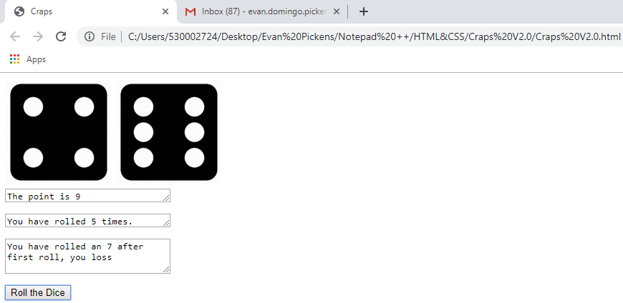The width and height of the screenshot is (623, 303).
Task: Click the globe icon on Craps tab
Action: coord(19,11)
